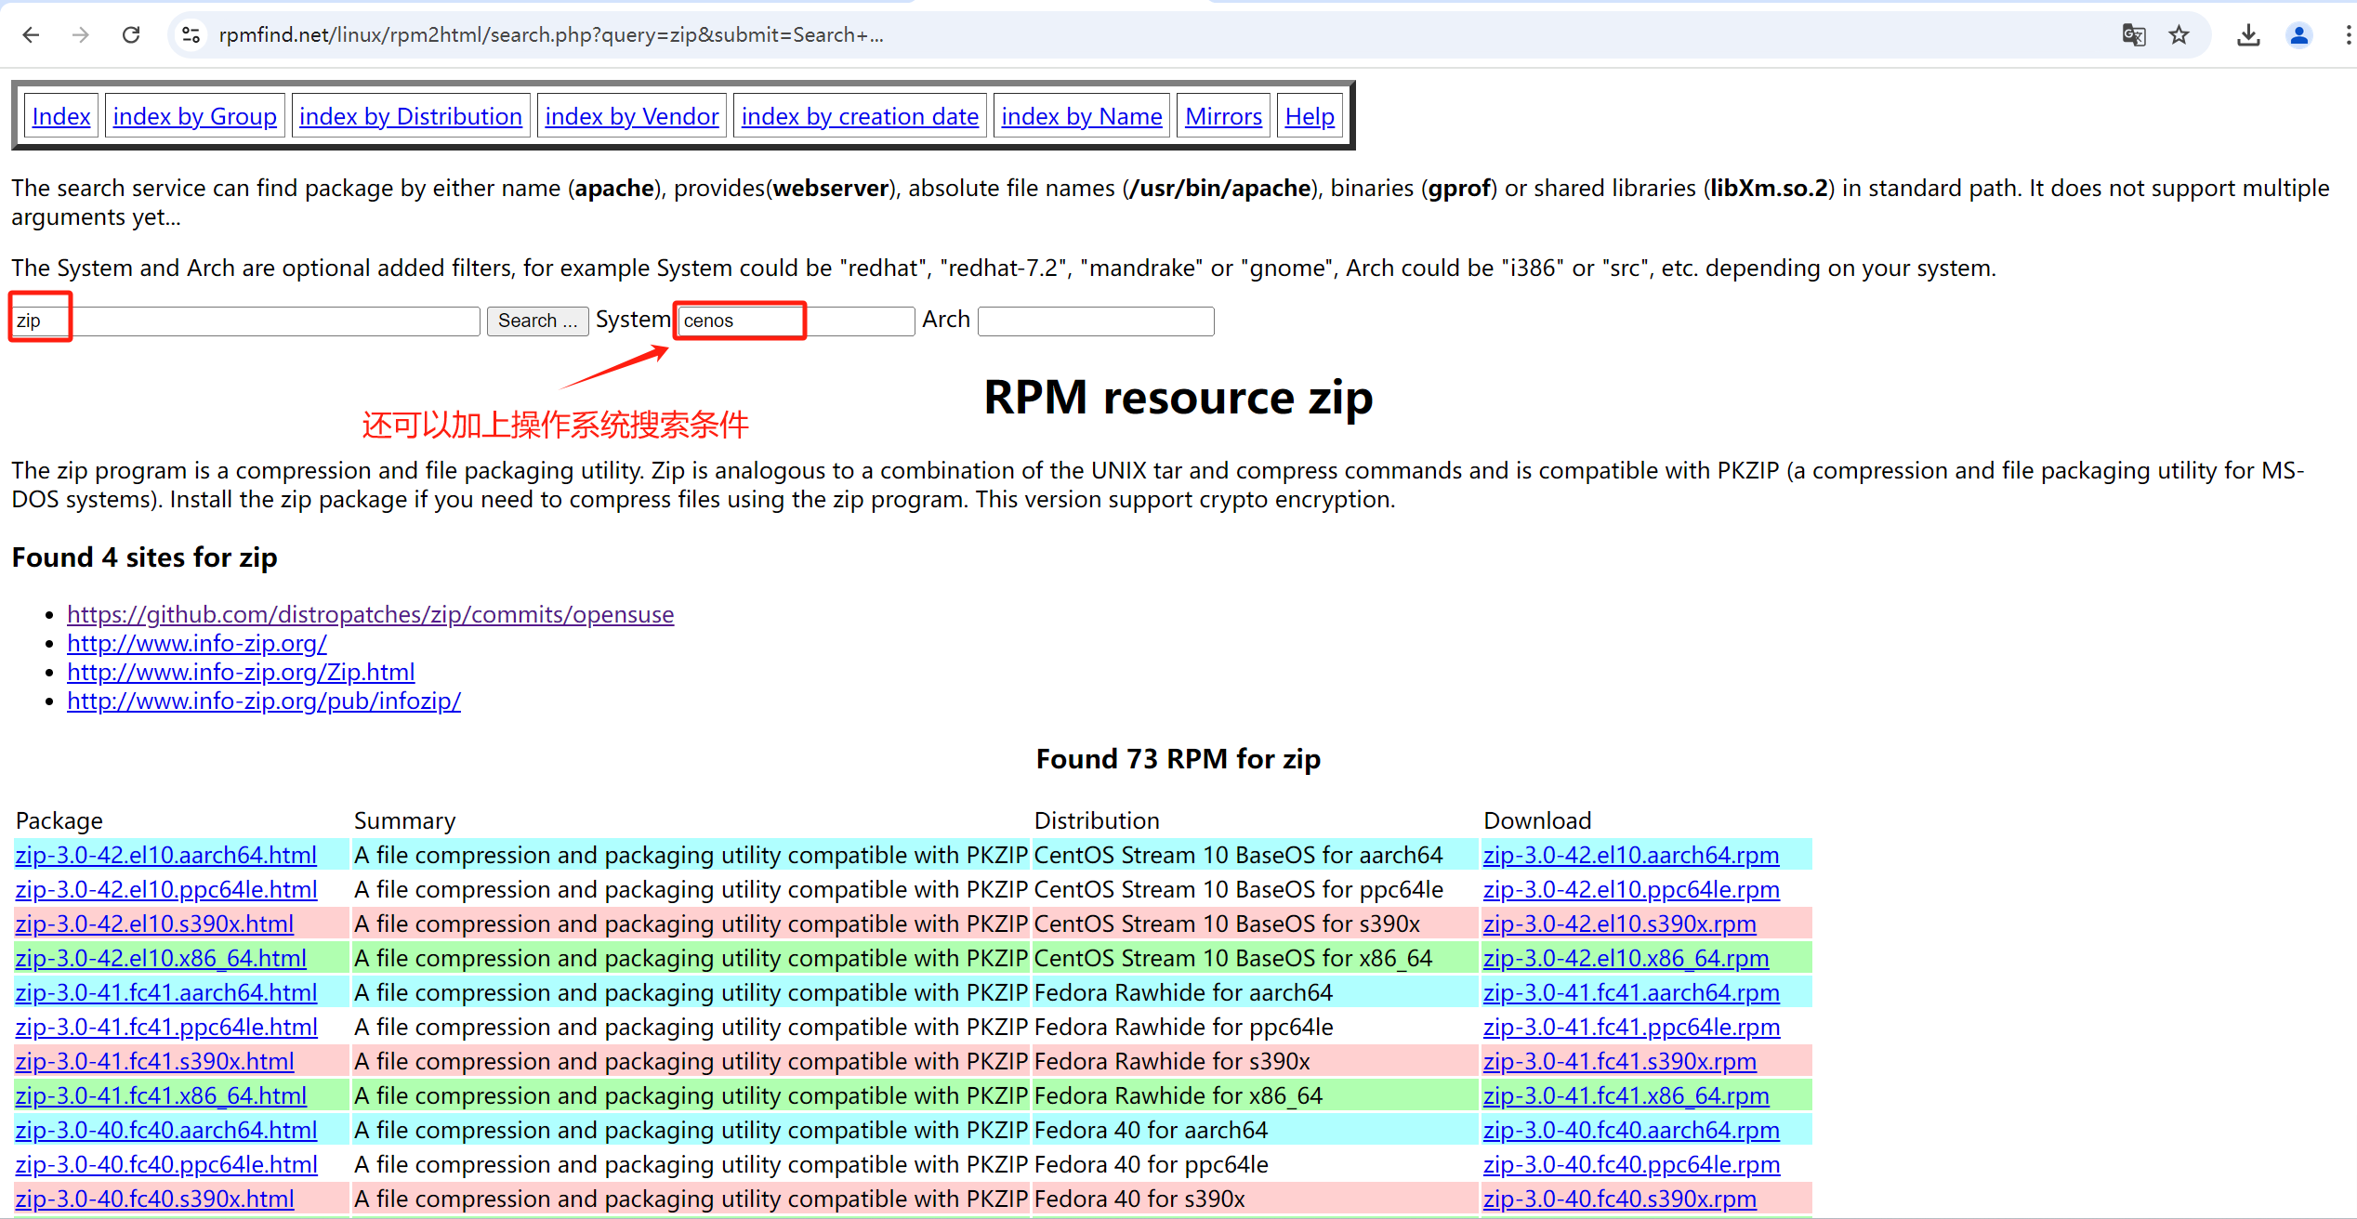Open the profile avatar icon
The height and width of the screenshot is (1219, 2357).
pyautogui.click(x=2298, y=35)
